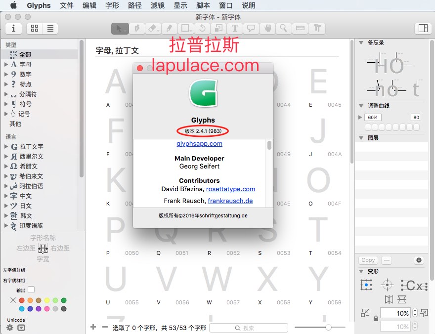This screenshot has width=435, height=334.
Task: Choose the Text tool in toolbar
Action: pyautogui.click(x=235, y=29)
